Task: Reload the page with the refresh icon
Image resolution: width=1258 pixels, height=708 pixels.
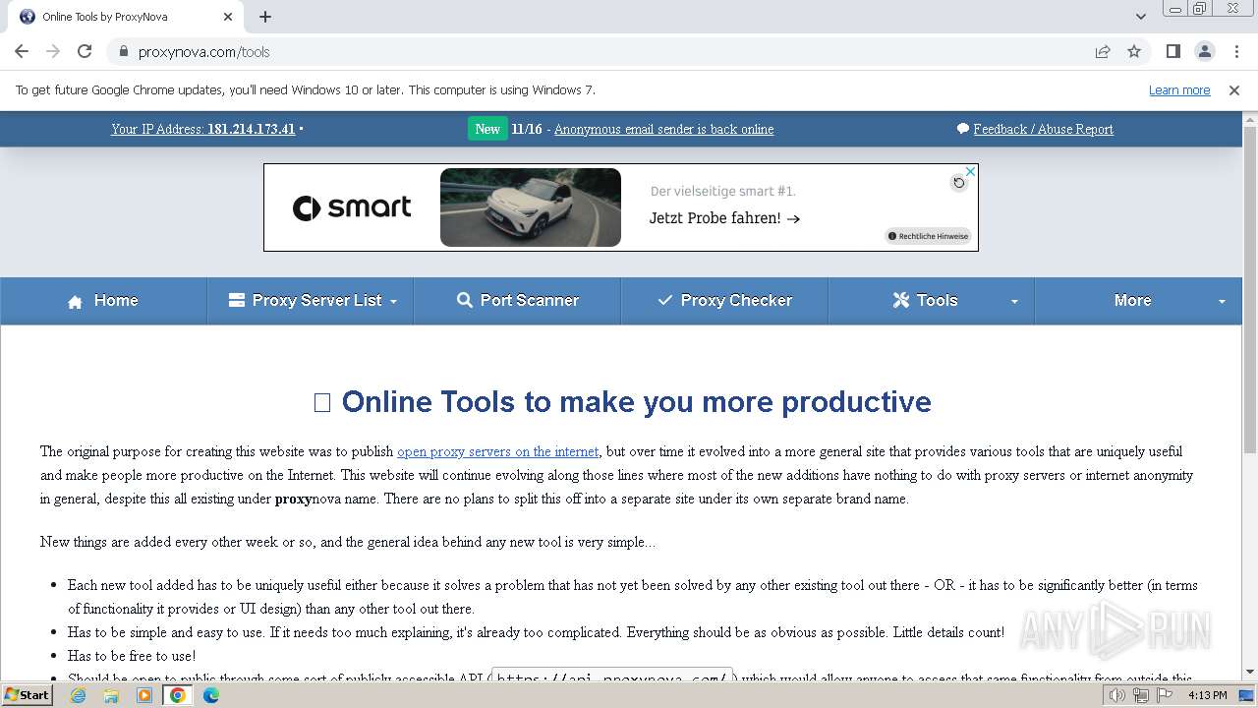Action: 85,51
